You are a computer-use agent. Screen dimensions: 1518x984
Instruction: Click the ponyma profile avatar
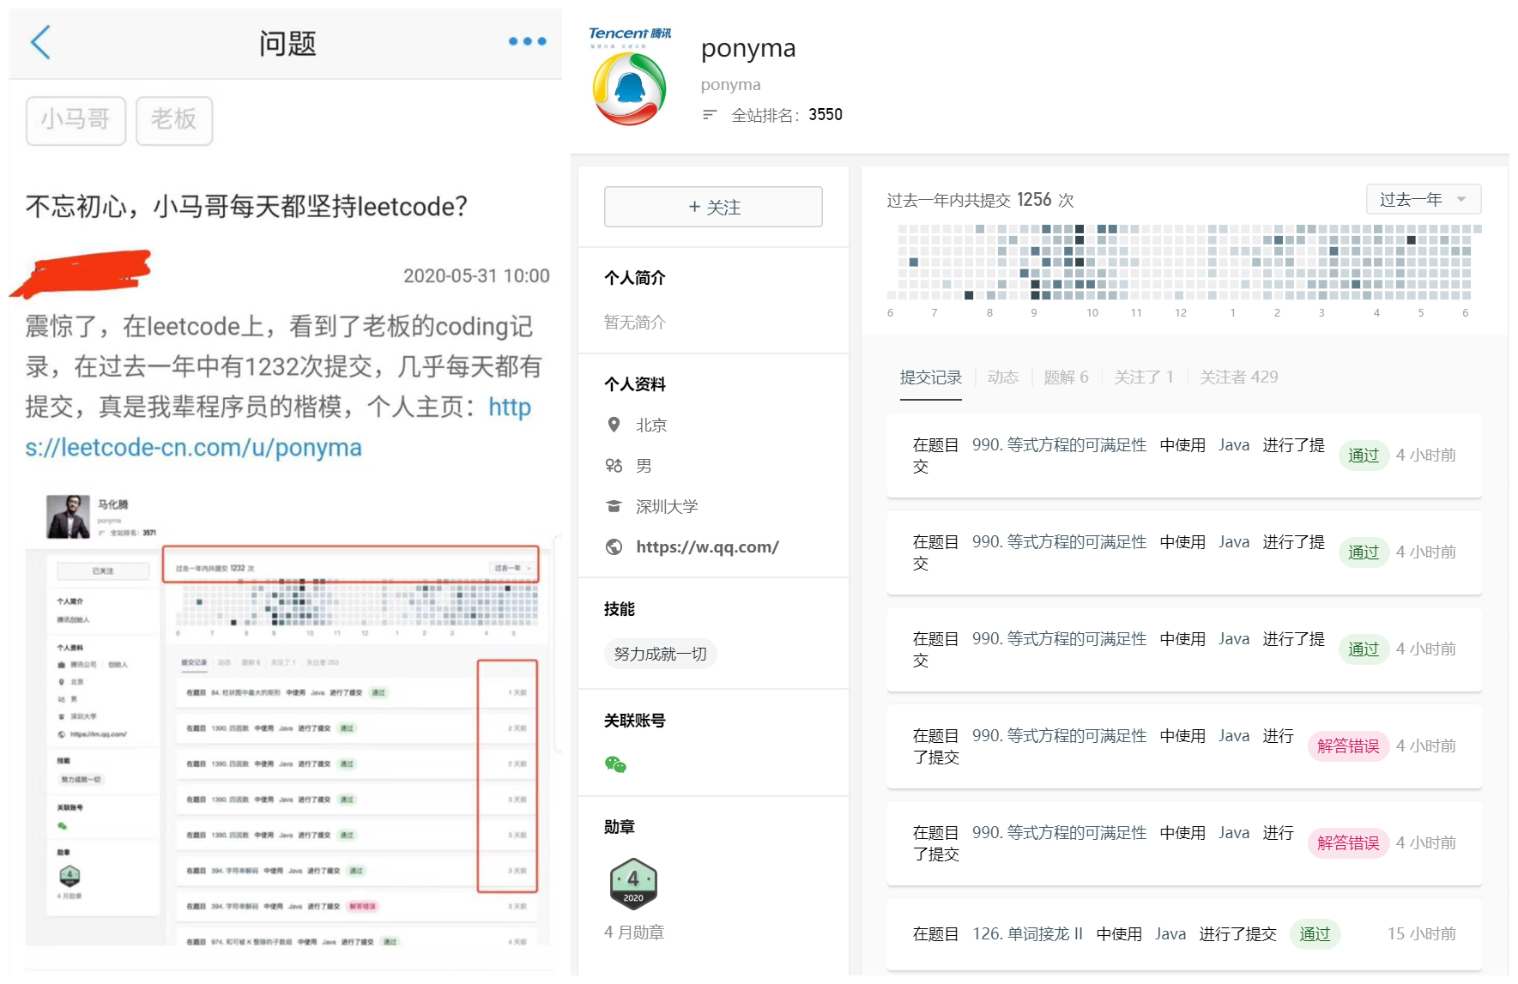[630, 88]
